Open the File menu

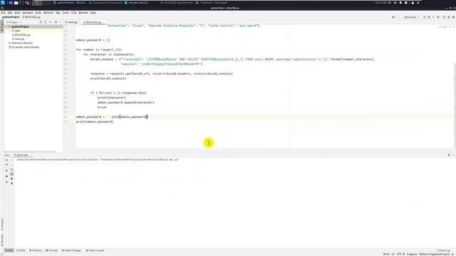tap(3, 13)
